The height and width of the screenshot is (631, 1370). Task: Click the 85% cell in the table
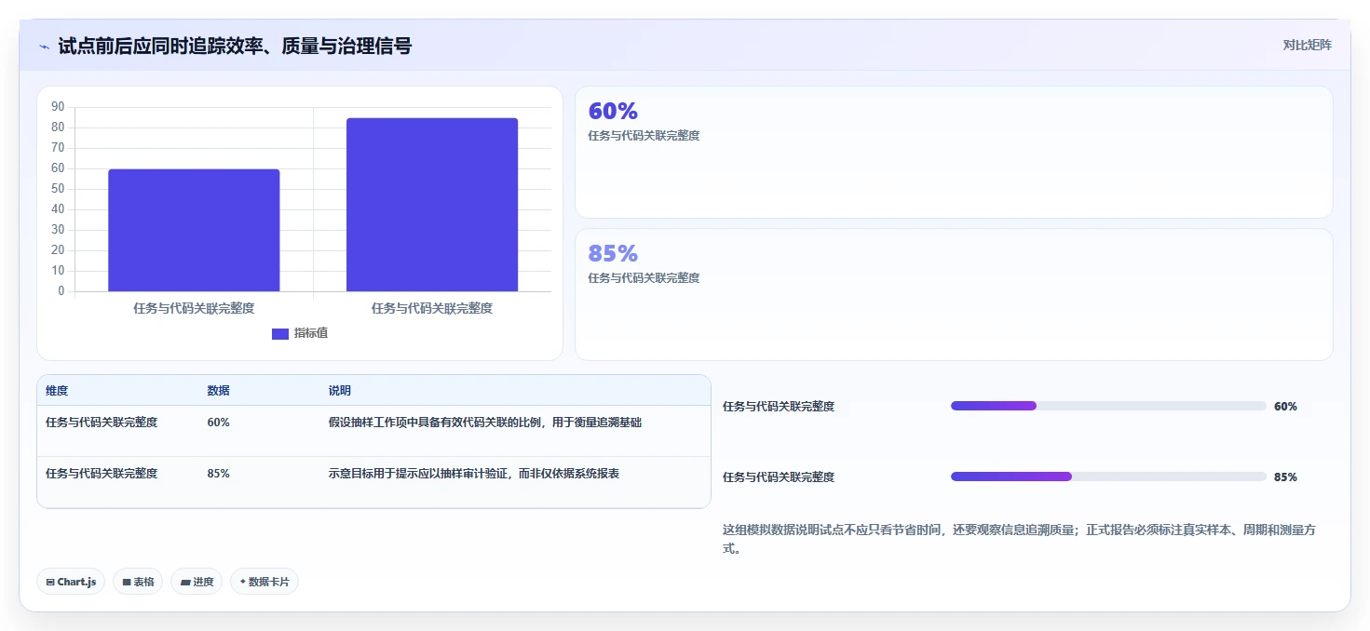(x=218, y=474)
